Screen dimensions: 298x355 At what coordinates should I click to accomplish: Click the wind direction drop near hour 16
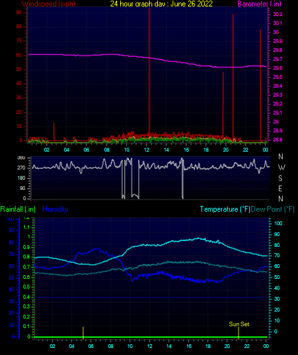(x=182, y=178)
